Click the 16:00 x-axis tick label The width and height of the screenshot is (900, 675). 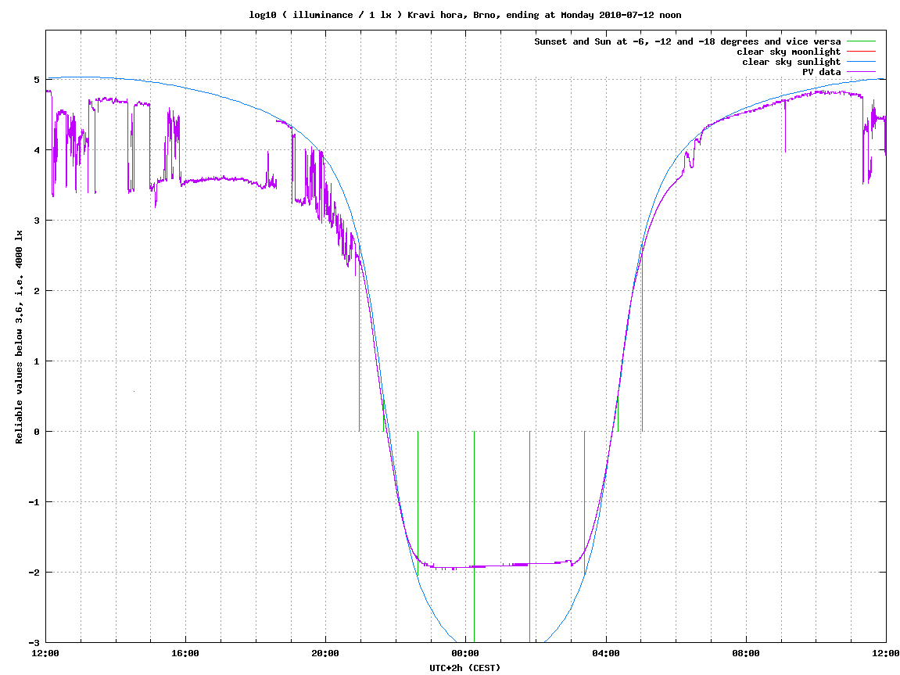pyautogui.click(x=185, y=653)
